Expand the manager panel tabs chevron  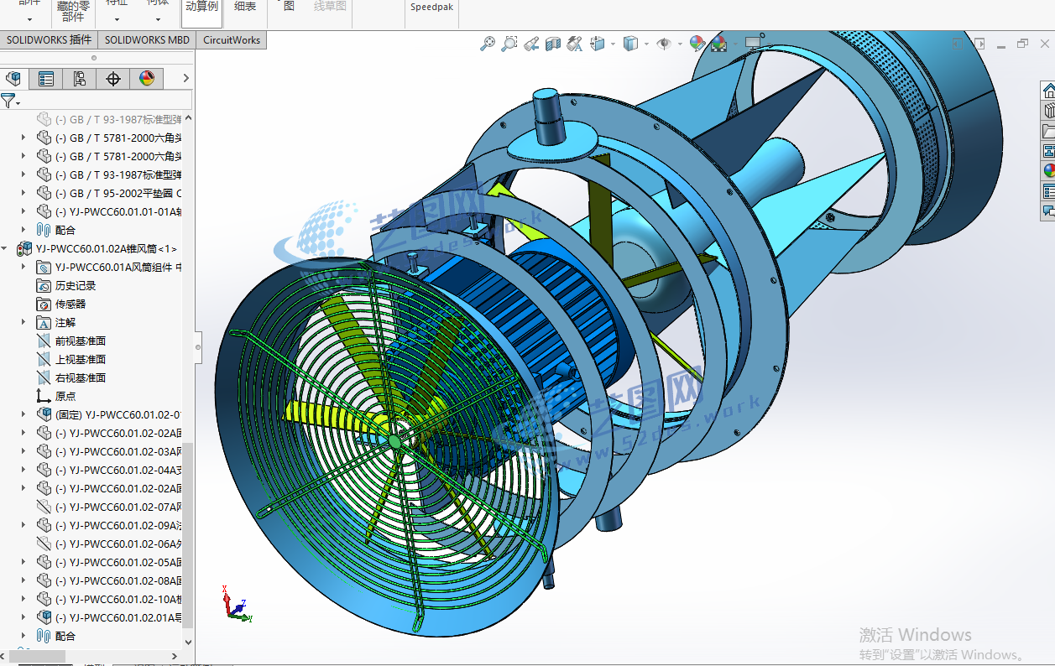[185, 79]
